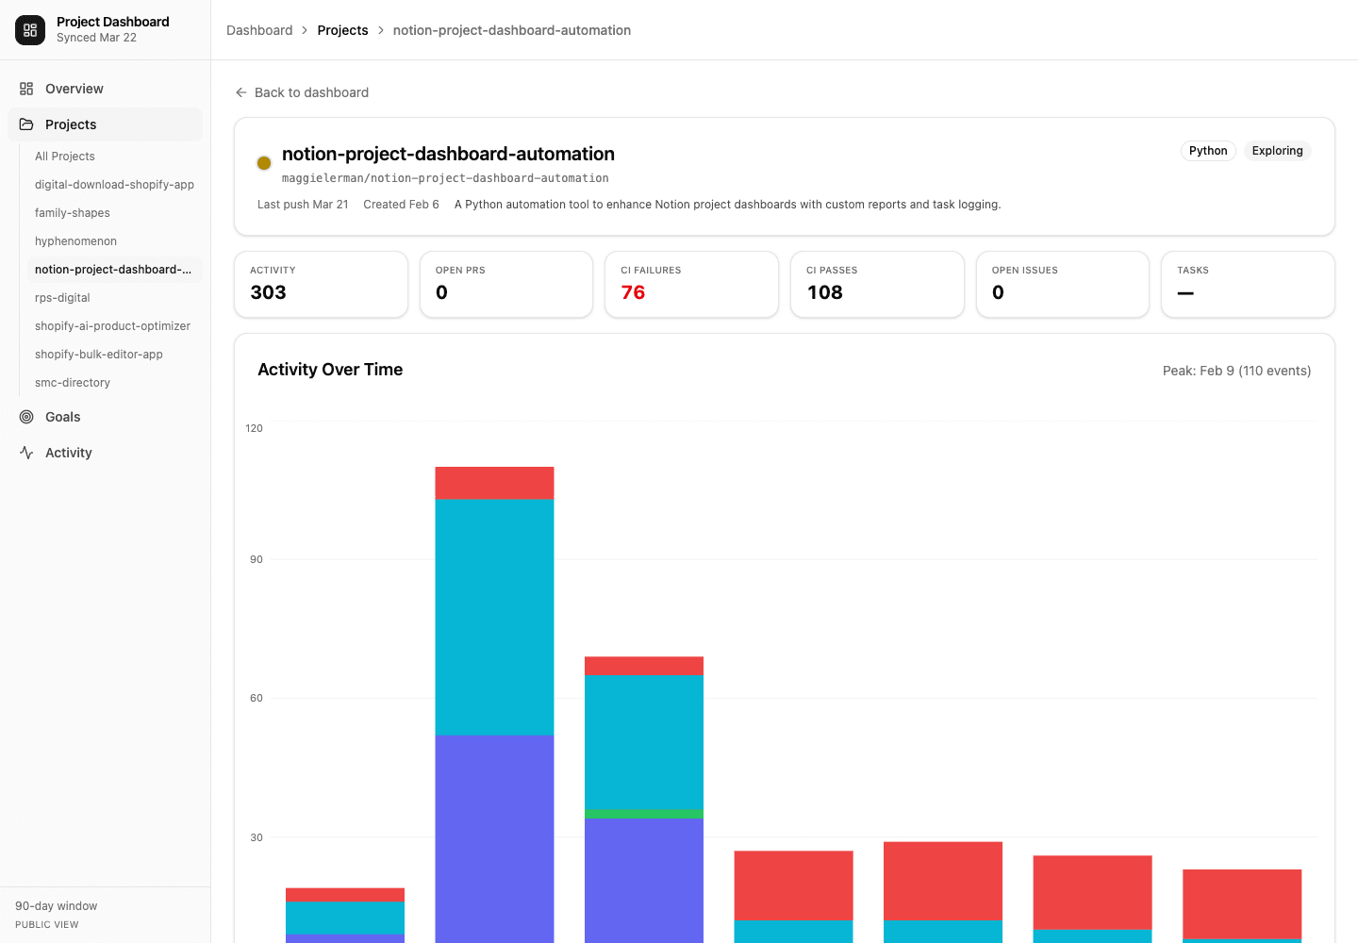Click the 90-day window label

pos(57,906)
